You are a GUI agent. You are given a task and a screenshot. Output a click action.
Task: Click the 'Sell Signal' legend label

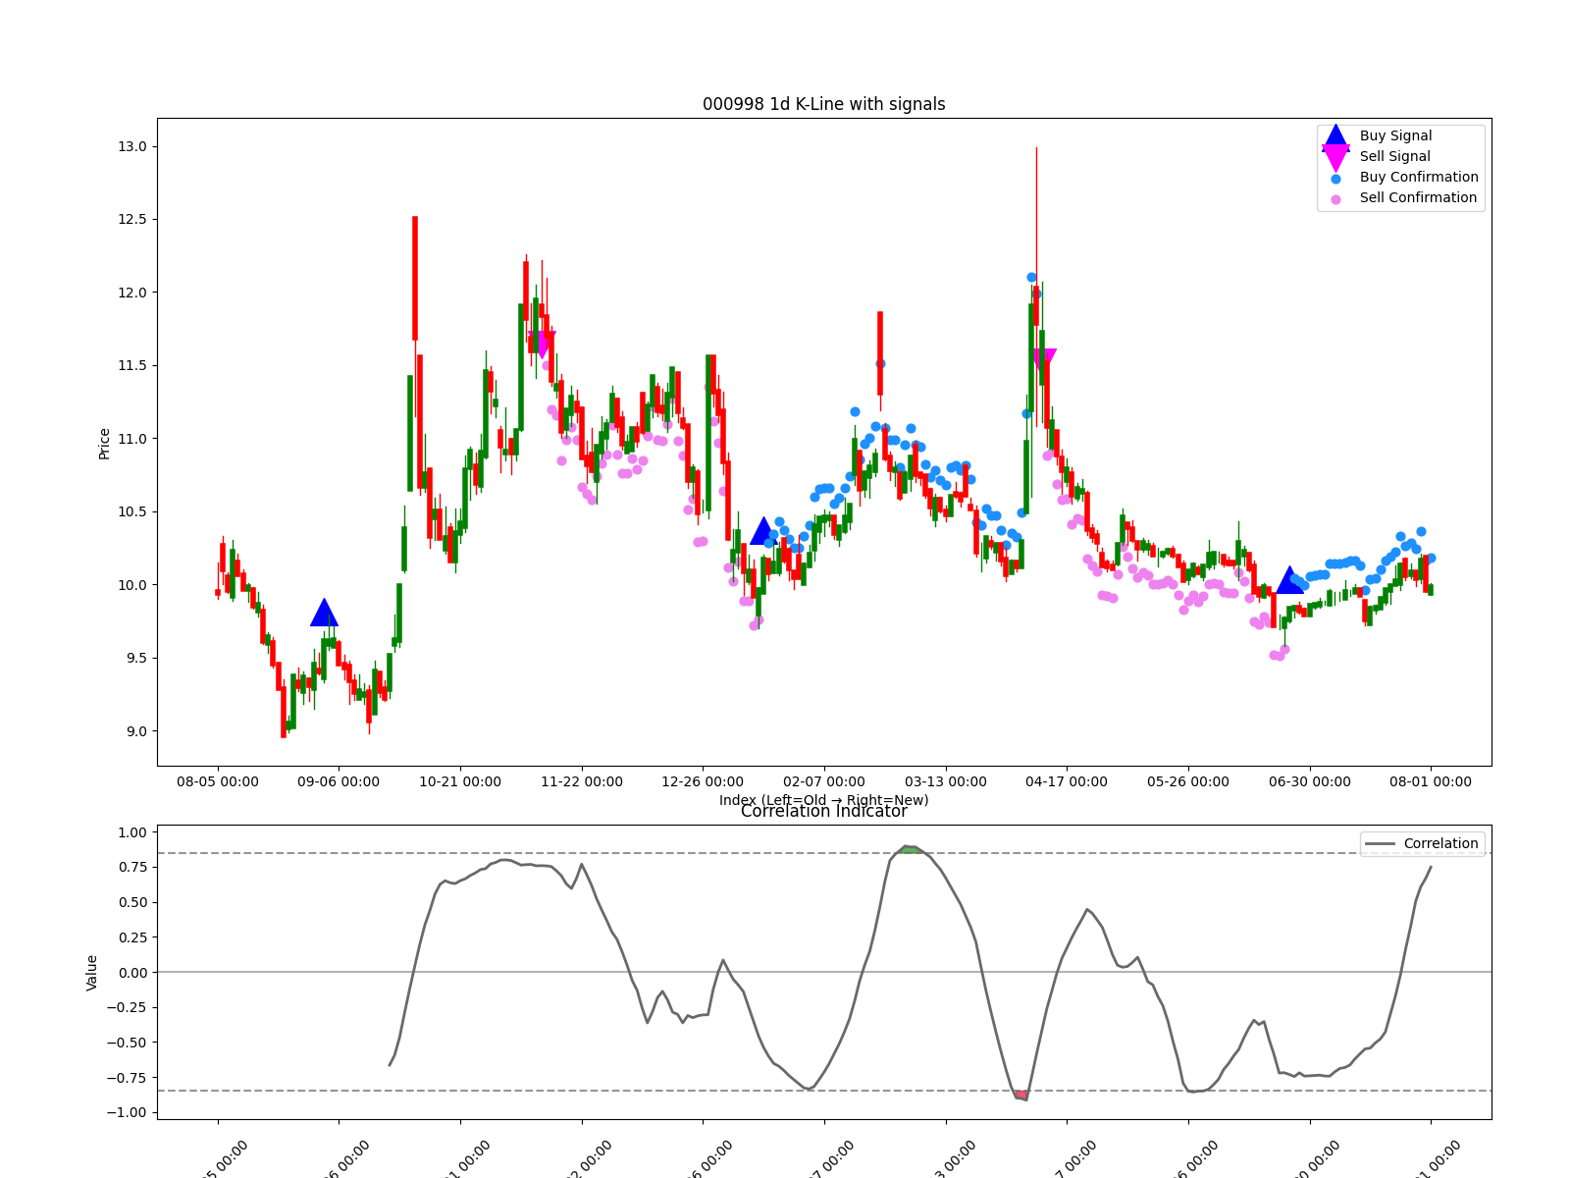(x=1395, y=157)
